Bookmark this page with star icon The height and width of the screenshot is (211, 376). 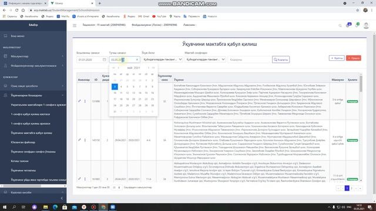pos(358,11)
